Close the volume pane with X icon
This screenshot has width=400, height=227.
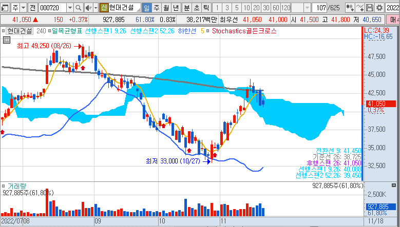394,185
